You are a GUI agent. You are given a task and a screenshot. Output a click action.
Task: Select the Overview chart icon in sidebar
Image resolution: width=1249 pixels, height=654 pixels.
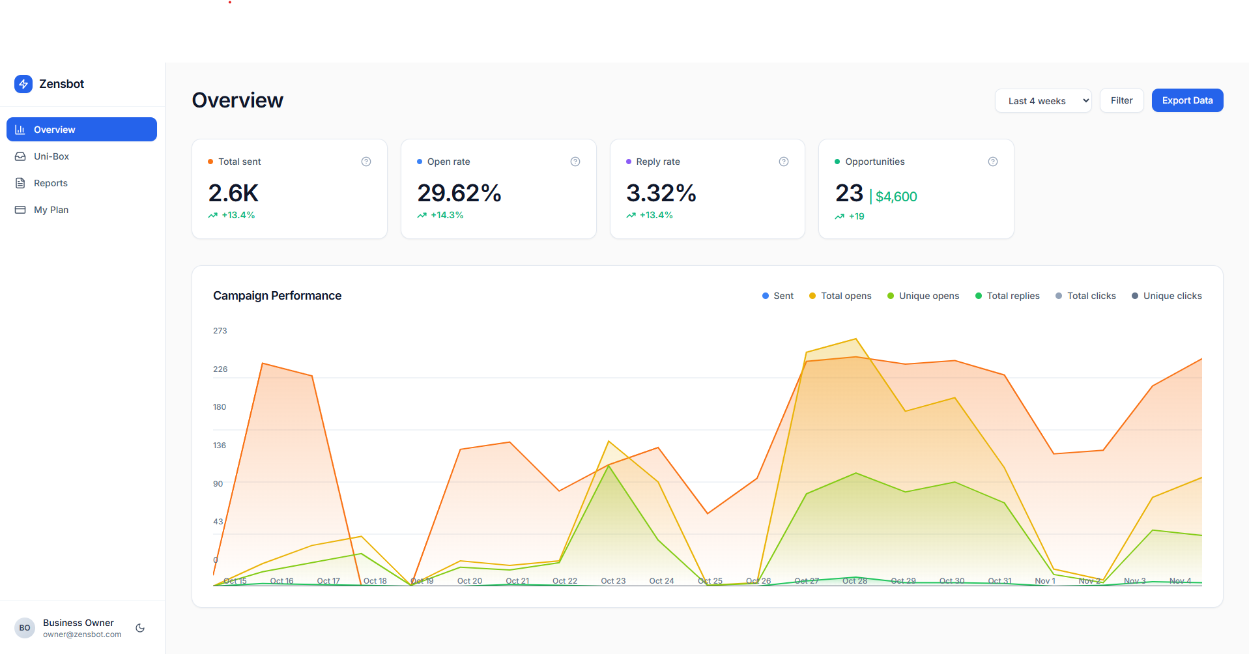(x=21, y=129)
